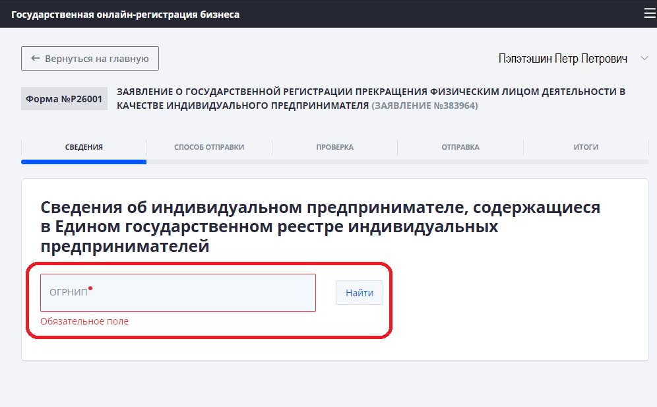Click the blue step progress bar

[84, 161]
